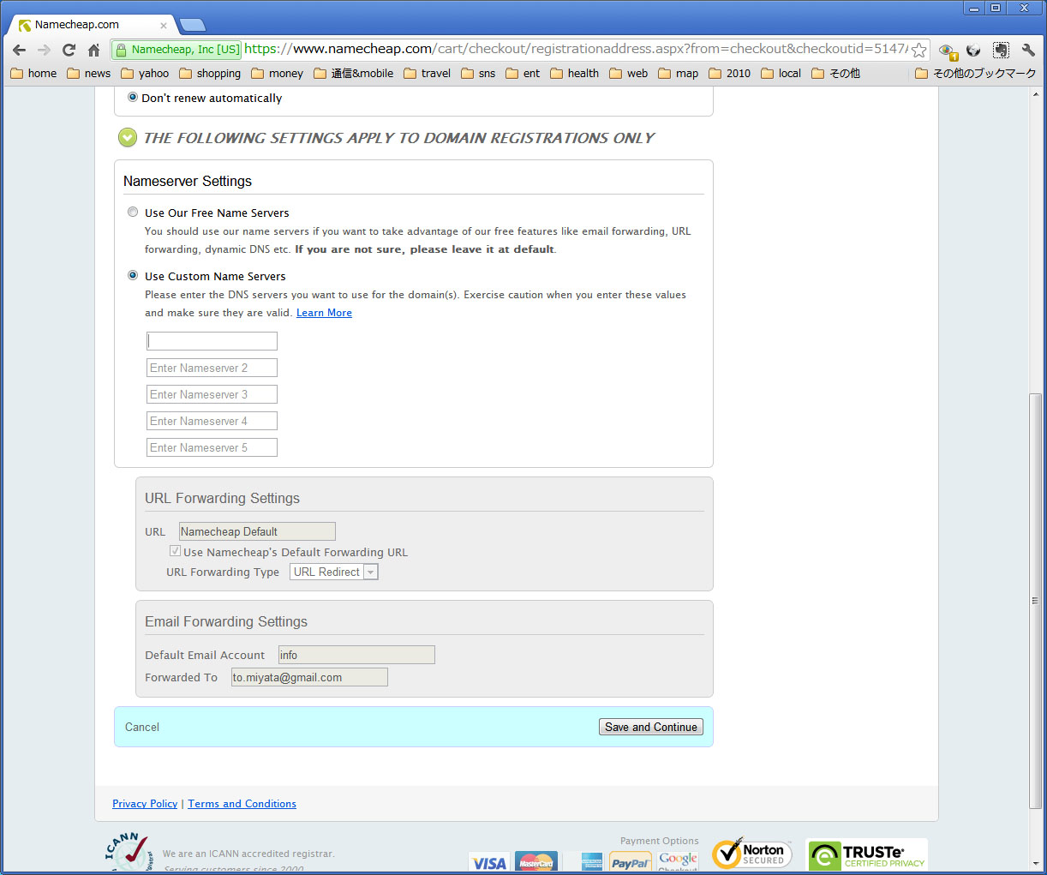Open the Chrome wrench settings menu
Viewport: 1047px width, 875px height.
pyautogui.click(x=1028, y=50)
